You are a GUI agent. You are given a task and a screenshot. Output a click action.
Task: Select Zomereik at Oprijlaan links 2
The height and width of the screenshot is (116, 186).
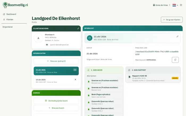pyautogui.click(x=104, y=109)
